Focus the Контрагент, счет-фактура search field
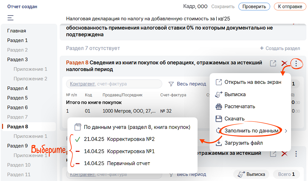 [x=114, y=84]
